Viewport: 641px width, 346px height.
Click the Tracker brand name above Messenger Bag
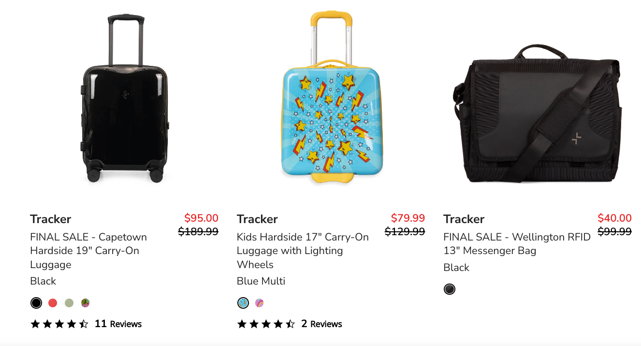click(464, 219)
